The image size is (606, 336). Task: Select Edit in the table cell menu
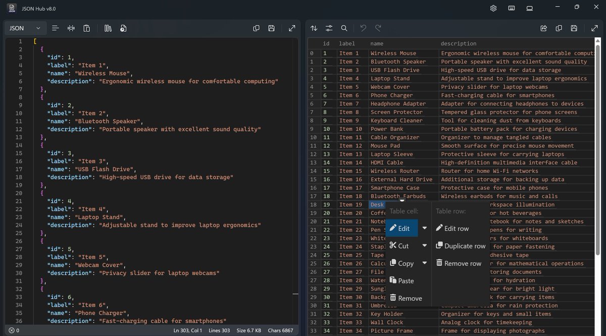(x=402, y=229)
